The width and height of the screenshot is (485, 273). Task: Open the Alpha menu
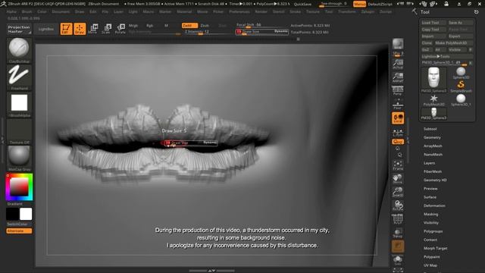coord(12,12)
